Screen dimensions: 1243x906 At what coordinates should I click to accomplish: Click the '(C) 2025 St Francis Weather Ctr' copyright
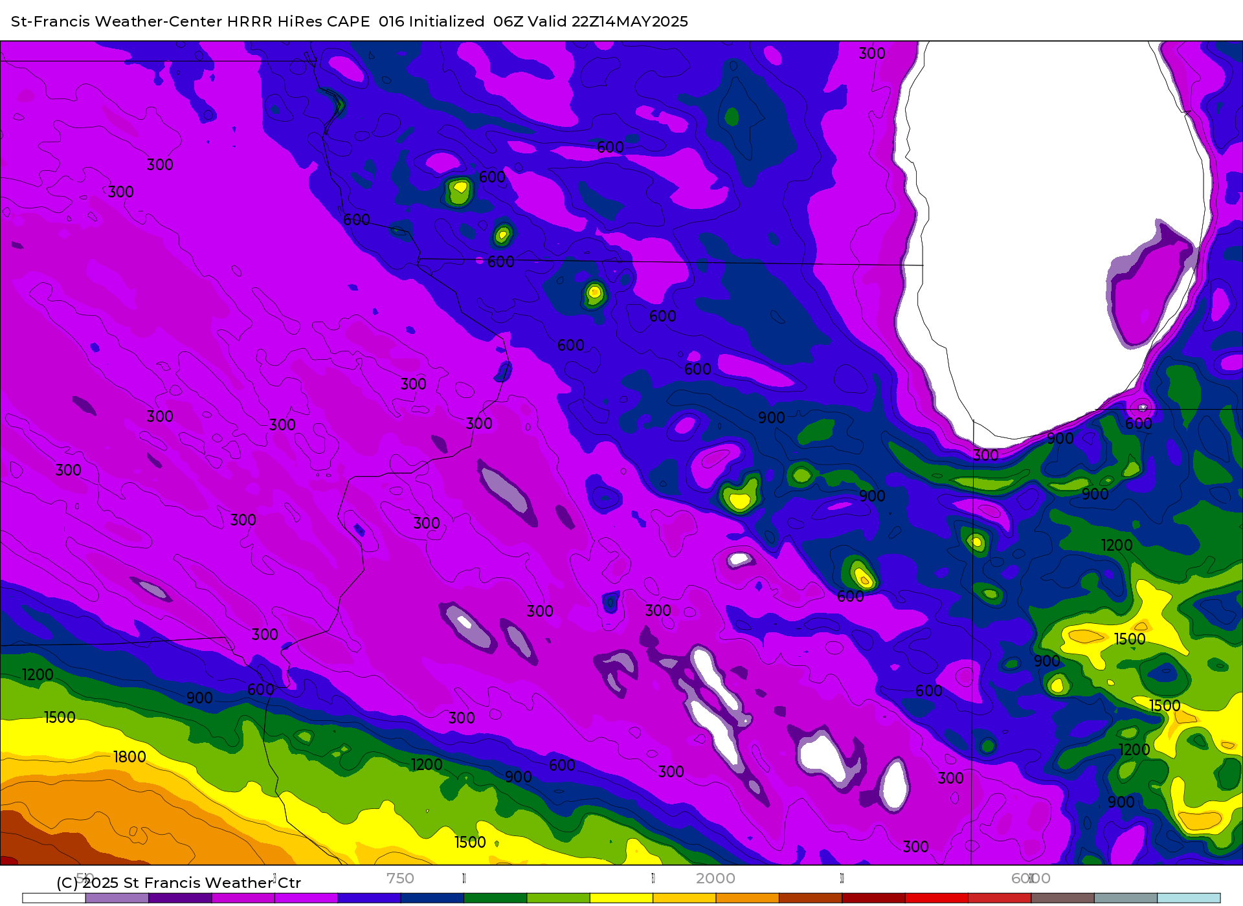pos(179,883)
